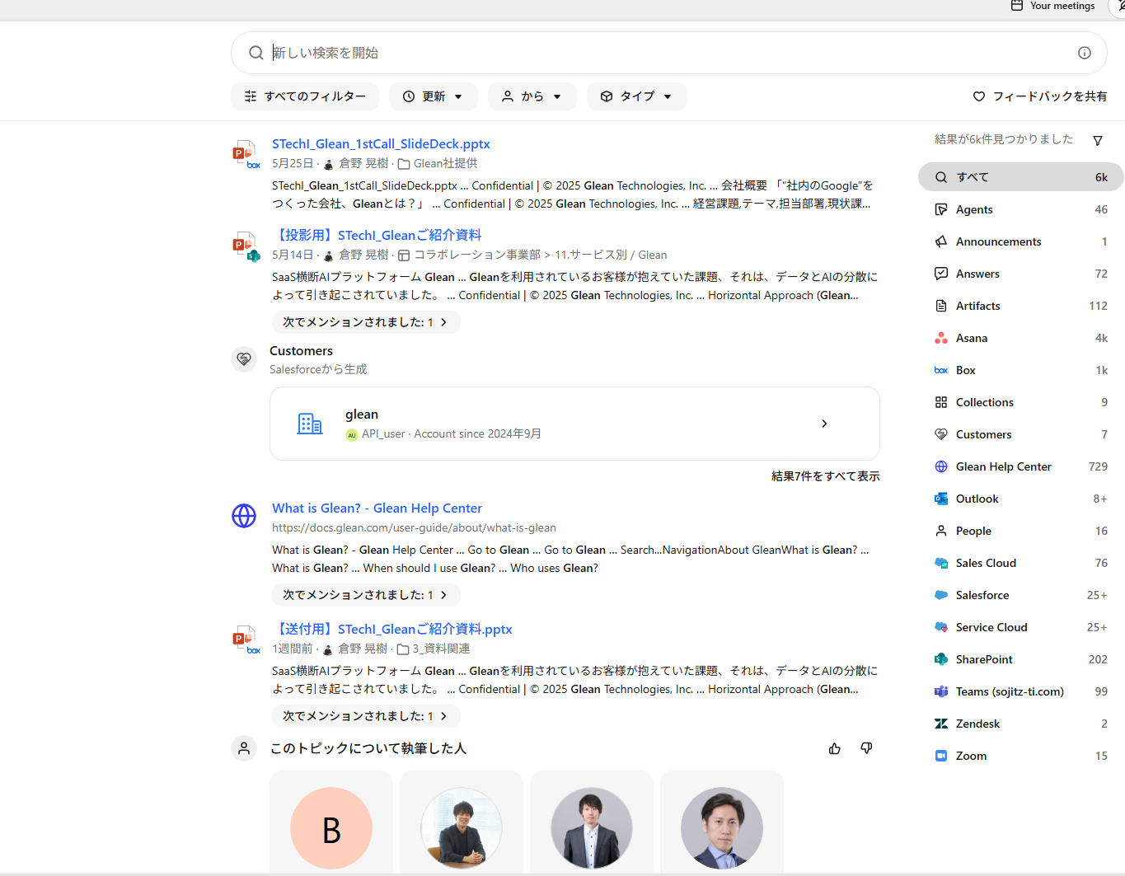Open the author card with letter B avatar

click(x=331, y=822)
